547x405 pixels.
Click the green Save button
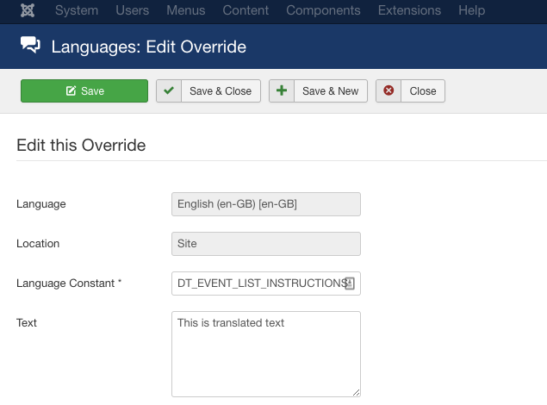click(x=84, y=91)
